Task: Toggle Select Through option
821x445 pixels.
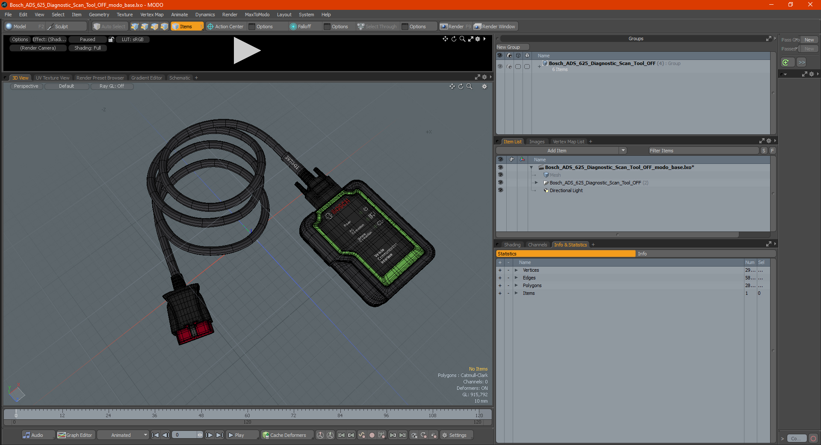Action: click(378, 27)
